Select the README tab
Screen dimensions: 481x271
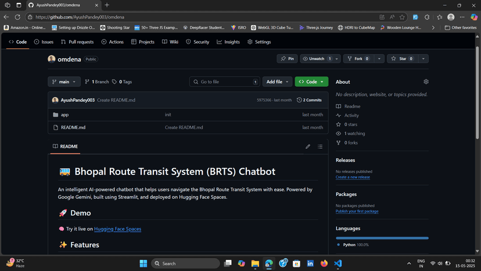(x=65, y=147)
